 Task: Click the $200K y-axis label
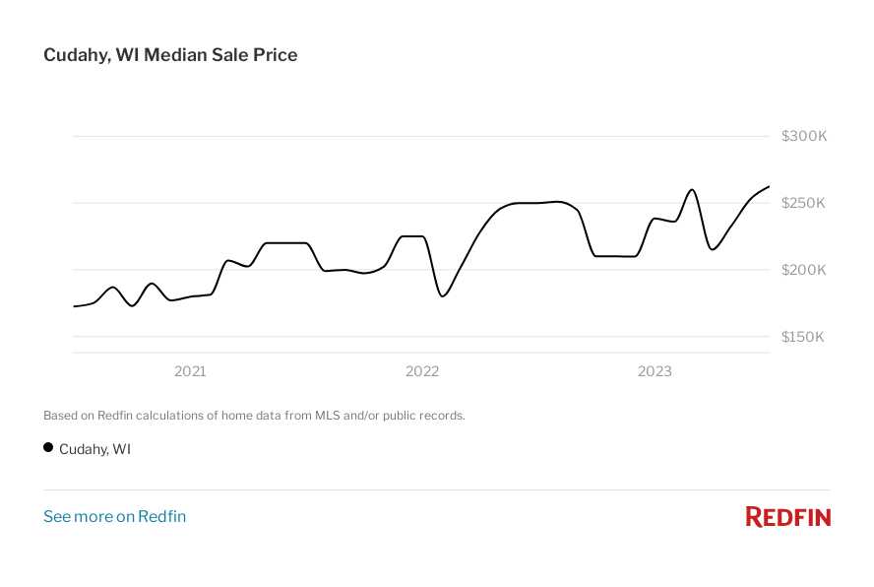tap(803, 270)
